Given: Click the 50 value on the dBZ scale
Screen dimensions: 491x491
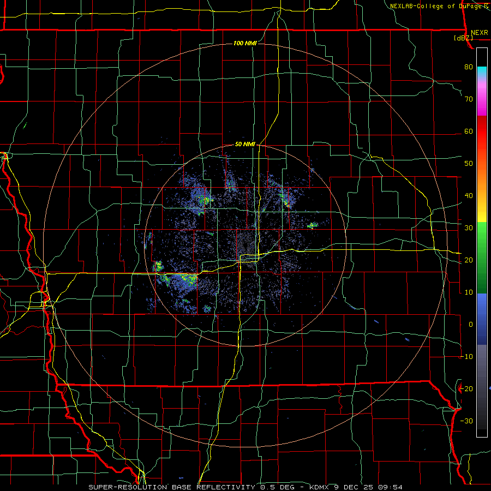Looking at the screenshot, I should [469, 164].
